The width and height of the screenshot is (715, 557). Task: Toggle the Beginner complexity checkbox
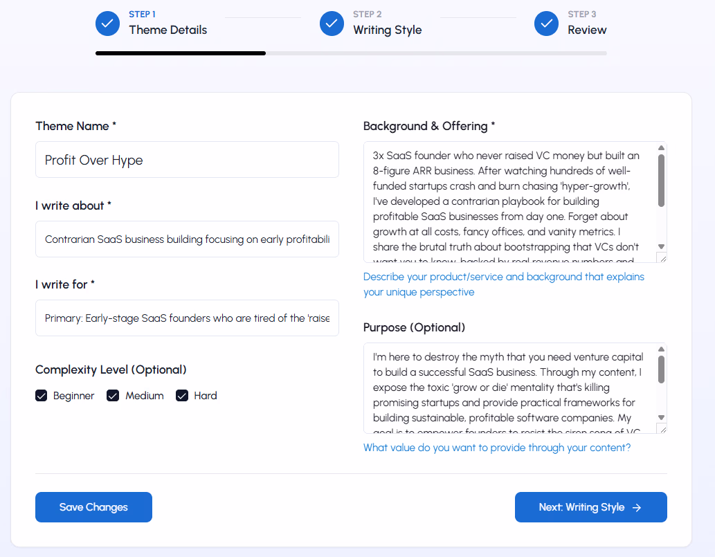[42, 396]
